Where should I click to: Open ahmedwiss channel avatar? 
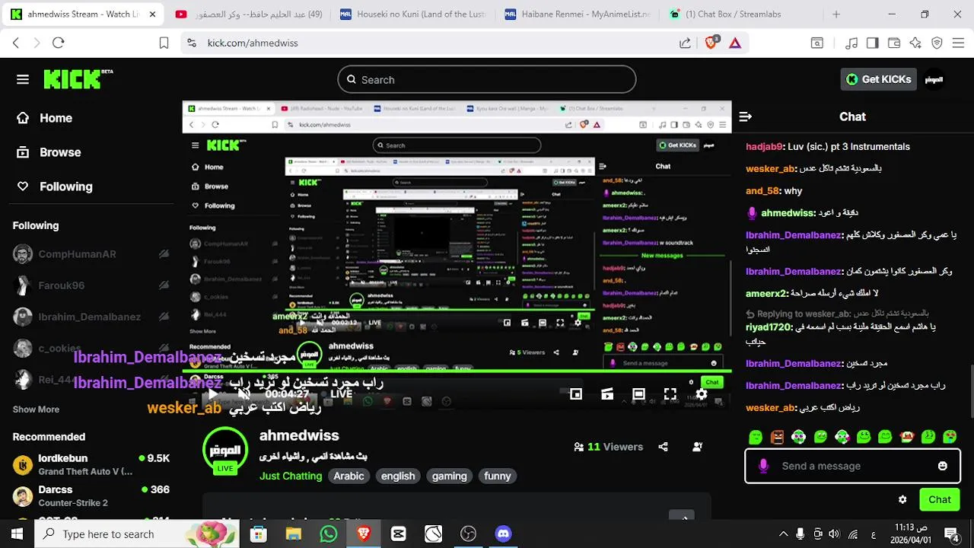point(225,450)
